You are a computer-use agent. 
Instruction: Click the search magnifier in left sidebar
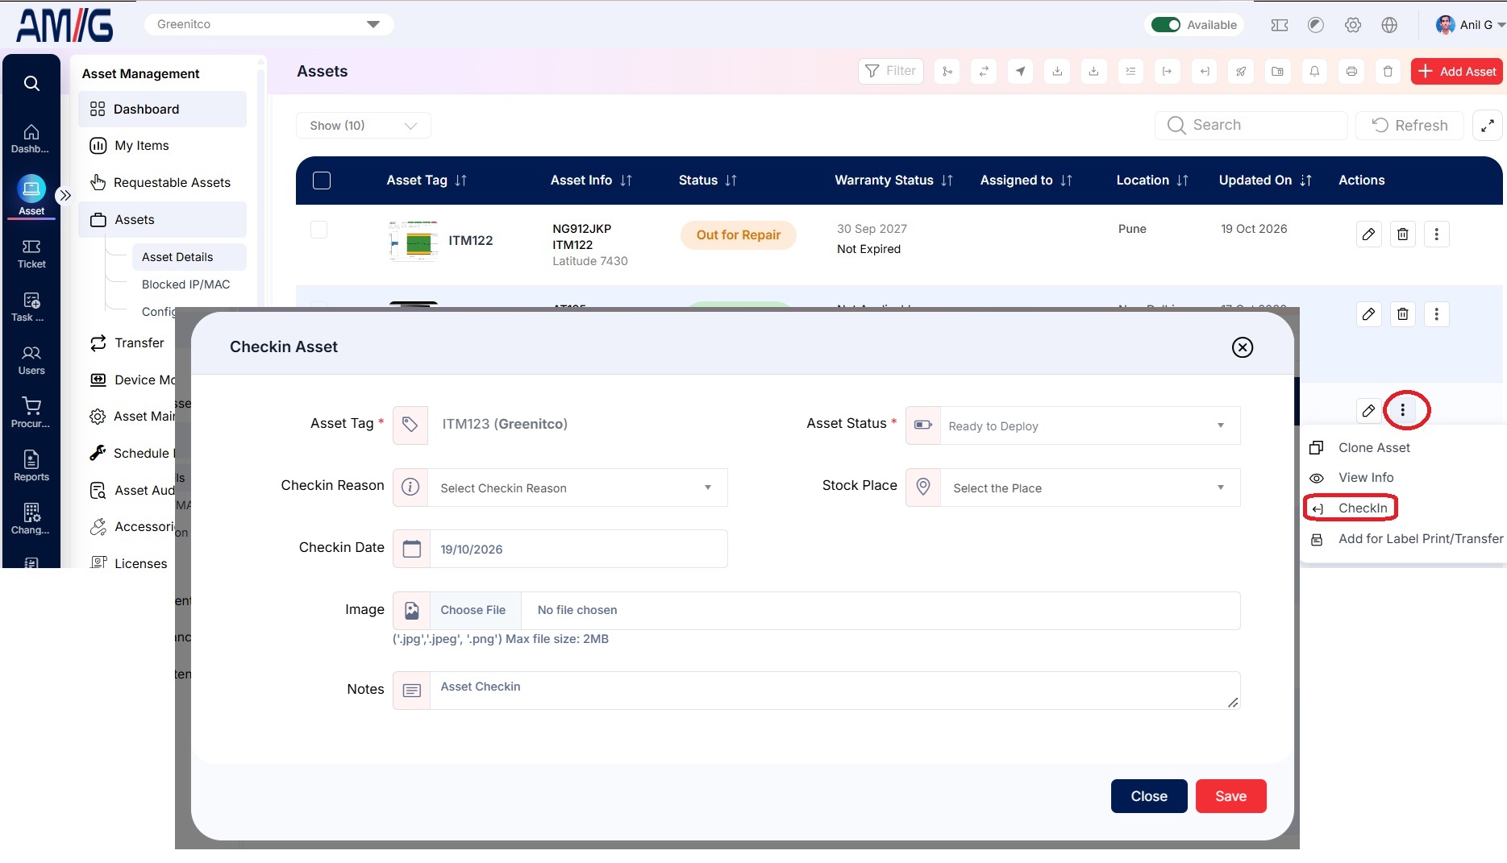(31, 83)
